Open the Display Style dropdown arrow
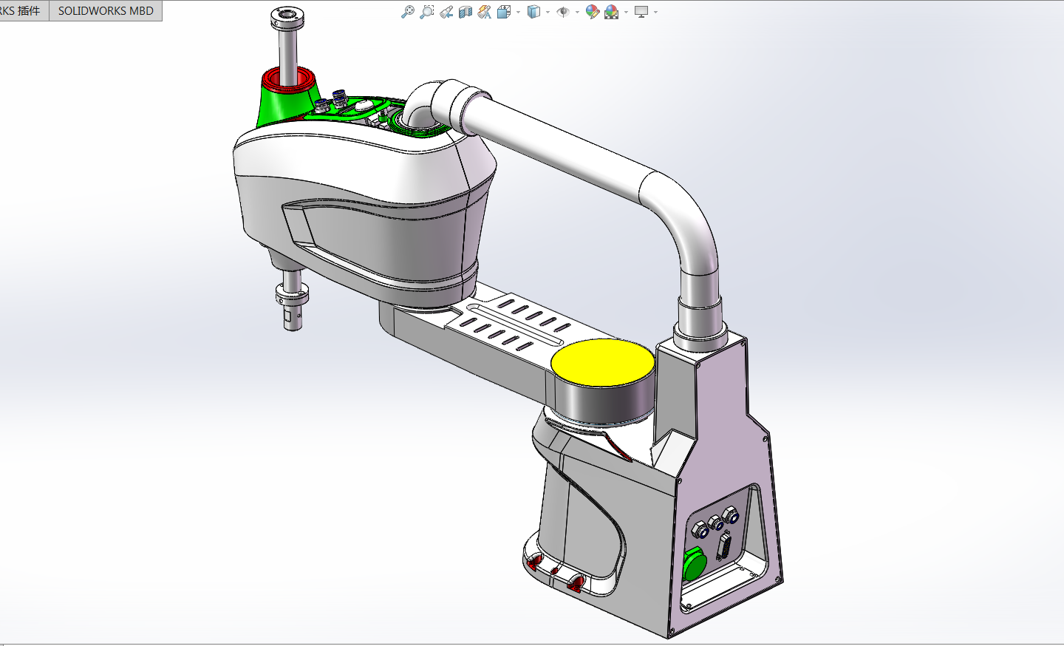This screenshot has height=646, width=1064. [548, 12]
